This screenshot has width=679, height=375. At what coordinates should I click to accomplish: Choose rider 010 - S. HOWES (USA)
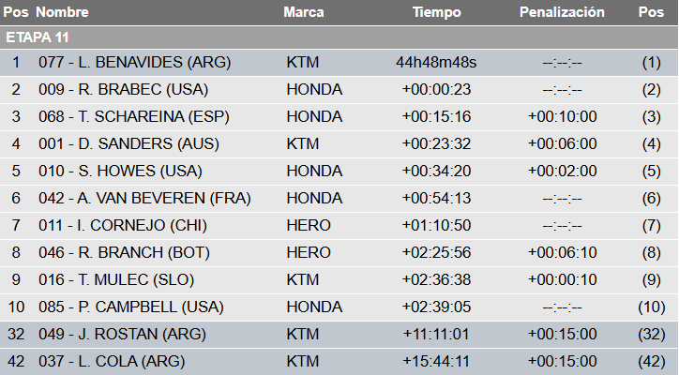pyautogui.click(x=119, y=172)
